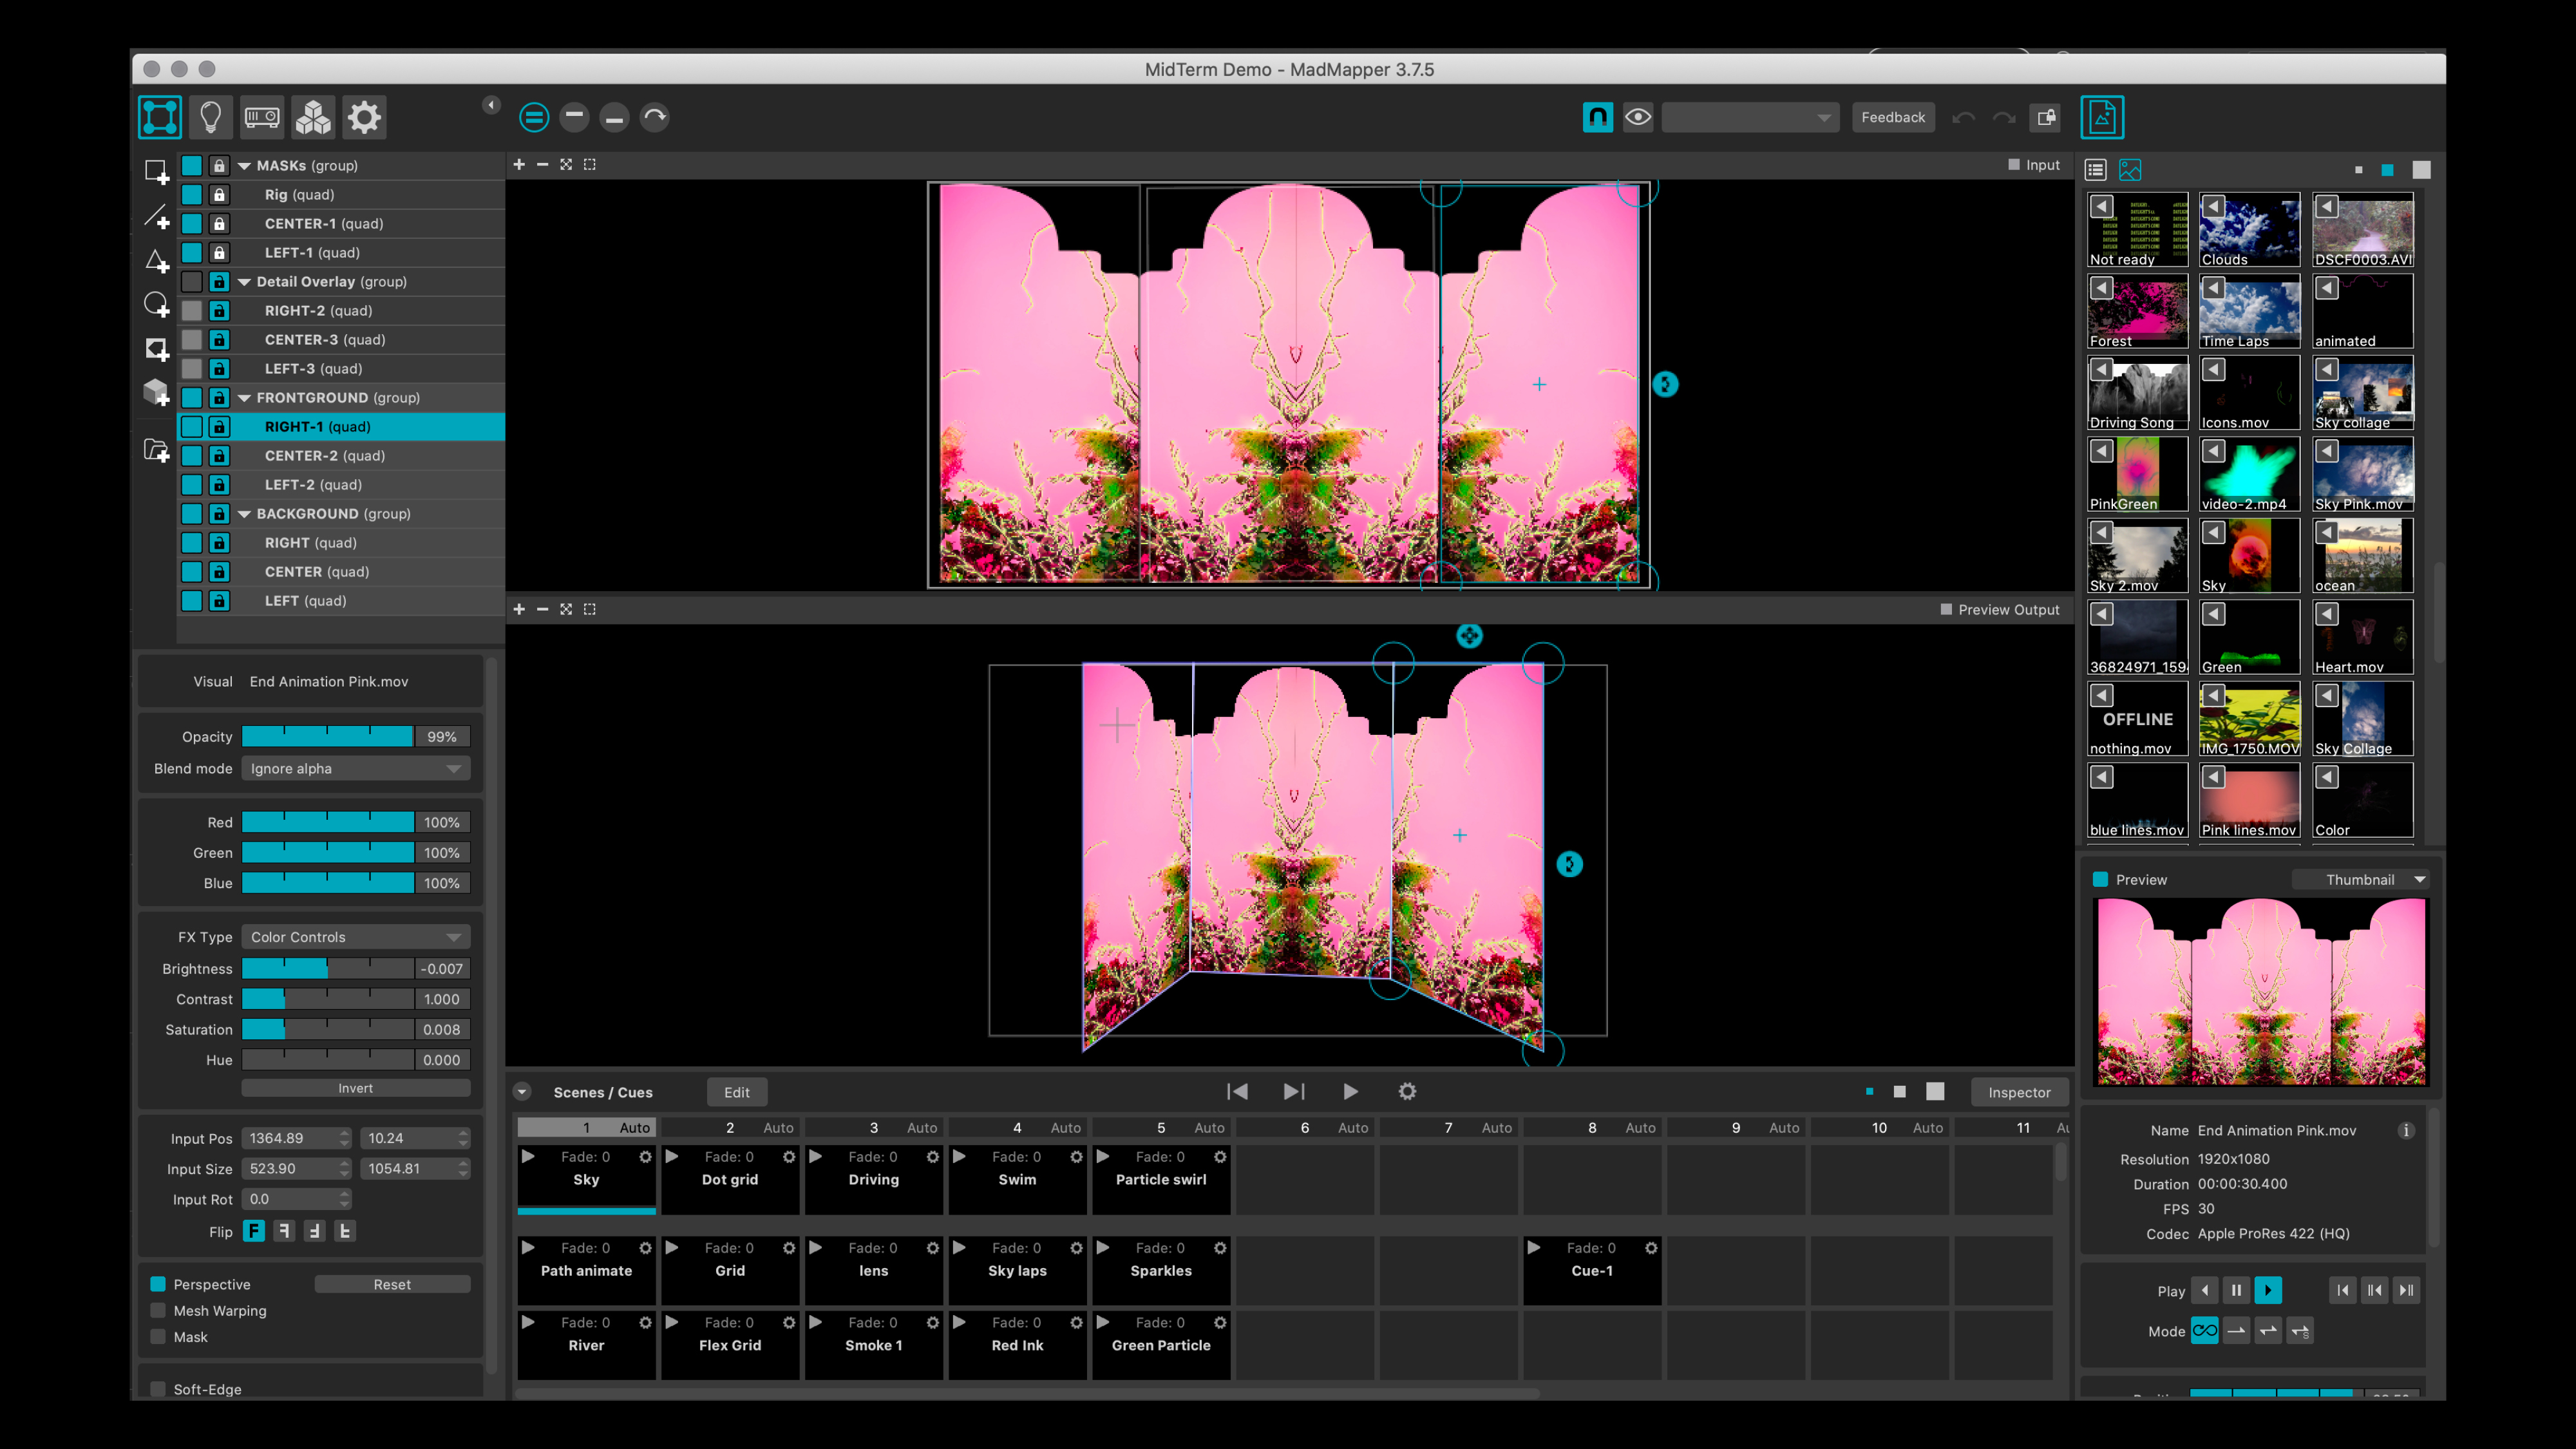Open the Surfaces tab icon

point(160,117)
